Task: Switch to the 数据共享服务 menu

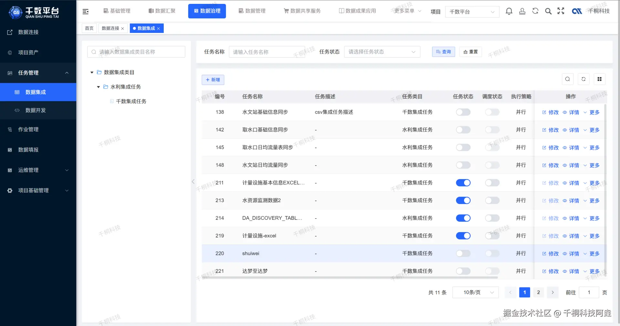Action: [302, 11]
